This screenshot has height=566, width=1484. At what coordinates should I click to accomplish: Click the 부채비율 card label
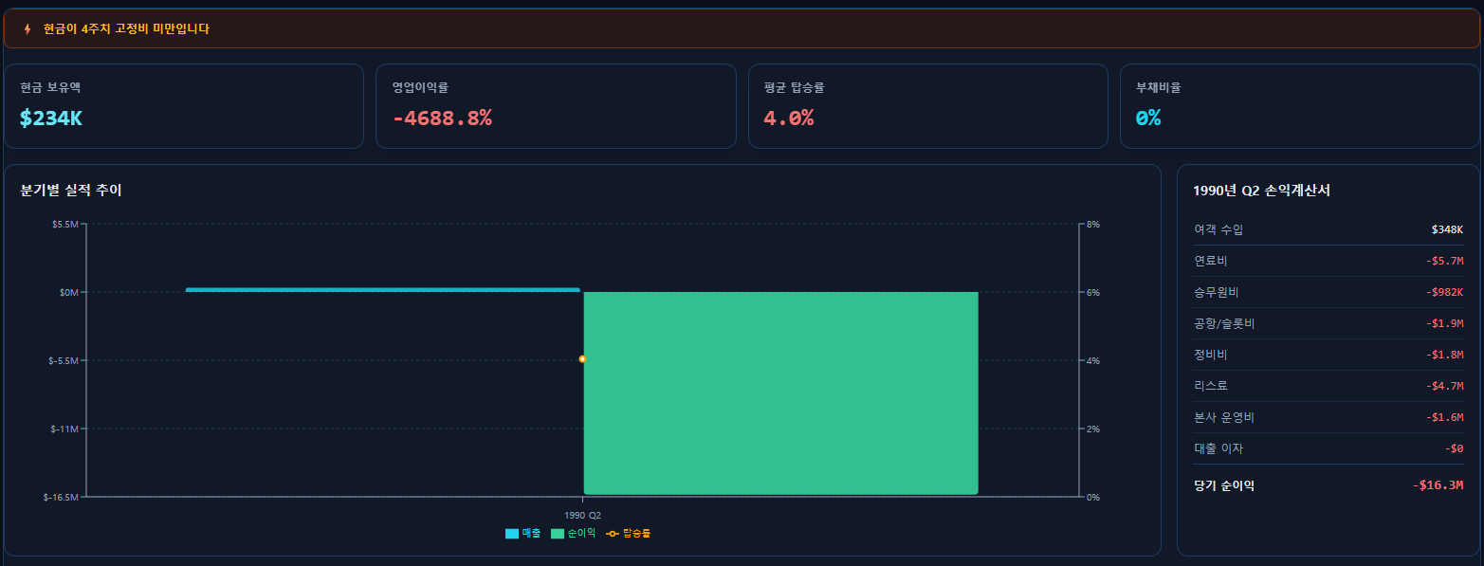point(1159,87)
